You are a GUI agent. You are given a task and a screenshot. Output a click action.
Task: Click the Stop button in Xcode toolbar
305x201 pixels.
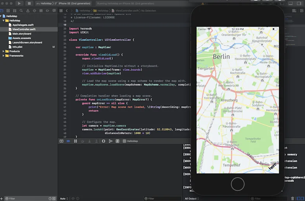[x=29, y=3]
